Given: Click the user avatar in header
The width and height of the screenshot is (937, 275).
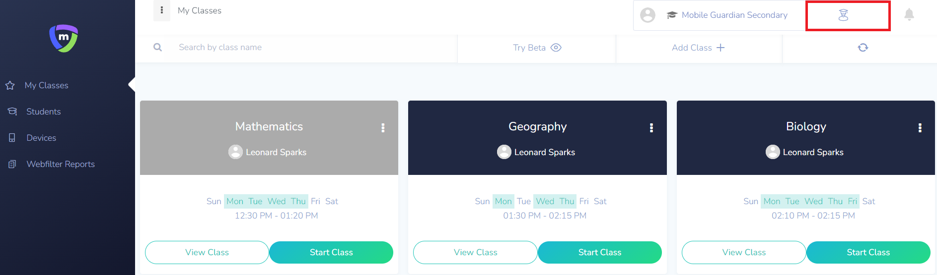Looking at the screenshot, I should click(x=648, y=15).
